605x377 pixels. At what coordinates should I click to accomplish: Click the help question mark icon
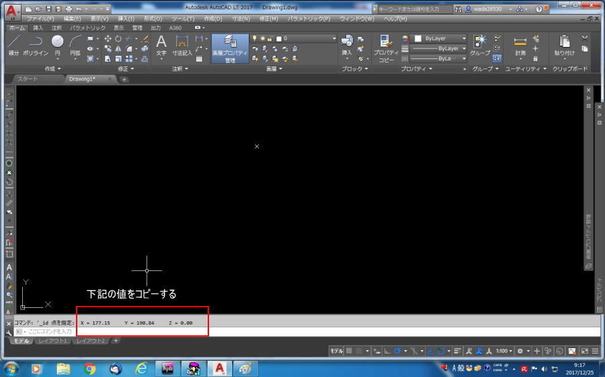[539, 9]
